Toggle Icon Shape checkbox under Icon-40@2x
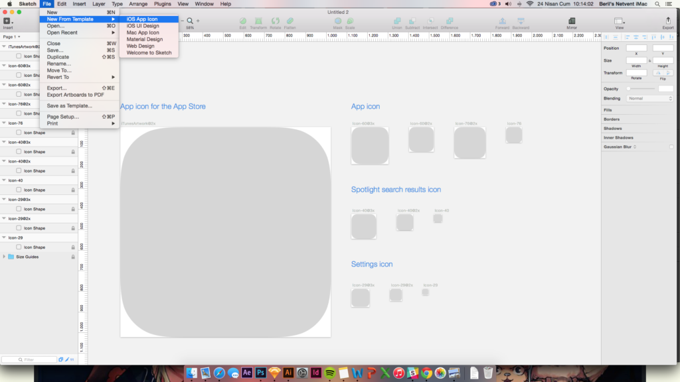Image resolution: width=680 pixels, height=382 pixels. tap(19, 170)
